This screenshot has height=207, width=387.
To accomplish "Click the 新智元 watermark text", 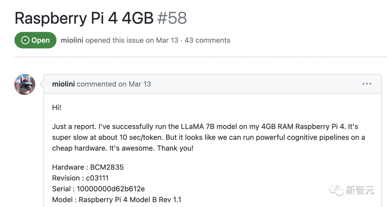I will [x=360, y=190].
